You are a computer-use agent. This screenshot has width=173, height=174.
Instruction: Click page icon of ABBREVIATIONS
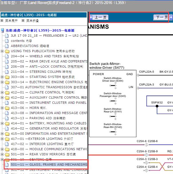[x=7, y=46]
